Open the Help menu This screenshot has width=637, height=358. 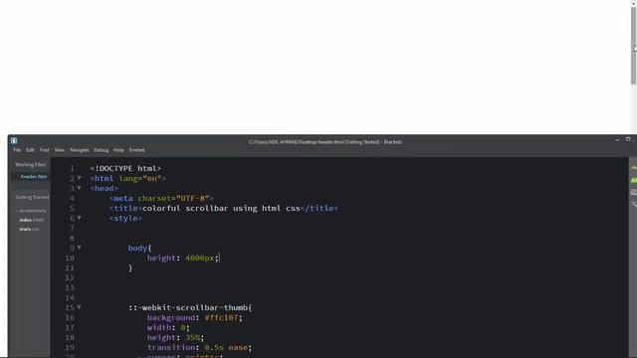118,150
